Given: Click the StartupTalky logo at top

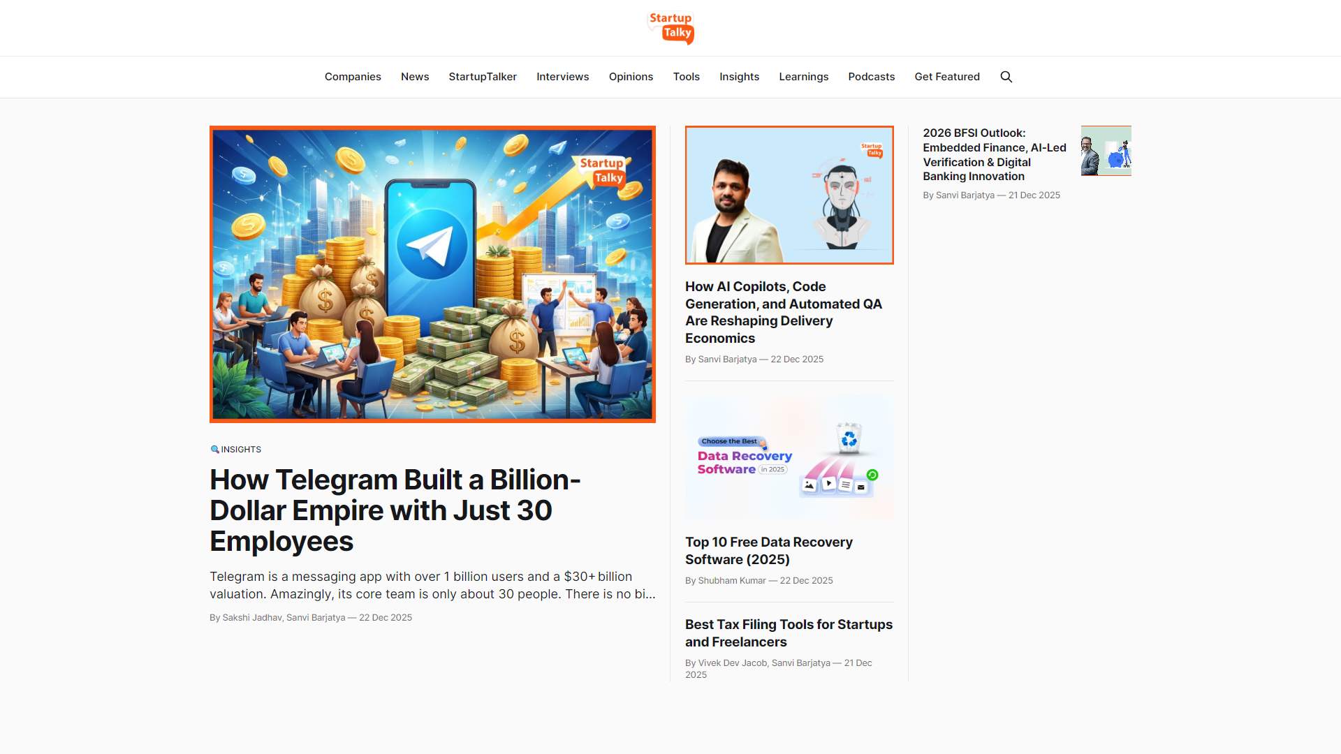Looking at the screenshot, I should 670,29.
